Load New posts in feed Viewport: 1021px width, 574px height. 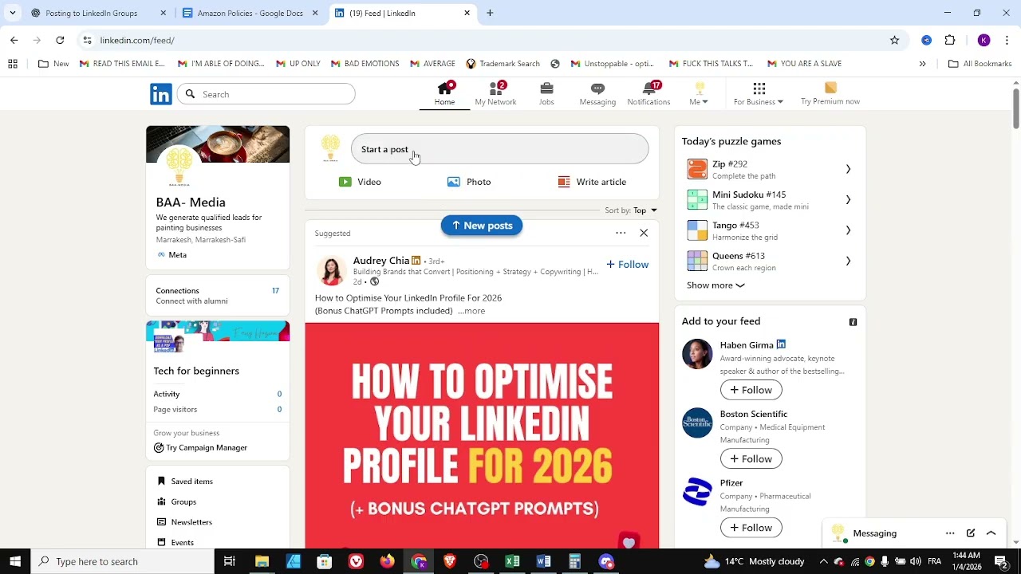point(482,226)
